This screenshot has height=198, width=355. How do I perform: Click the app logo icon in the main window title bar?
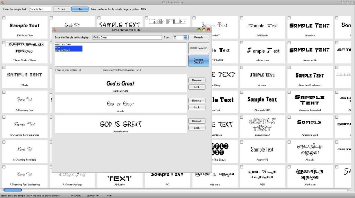2,2
